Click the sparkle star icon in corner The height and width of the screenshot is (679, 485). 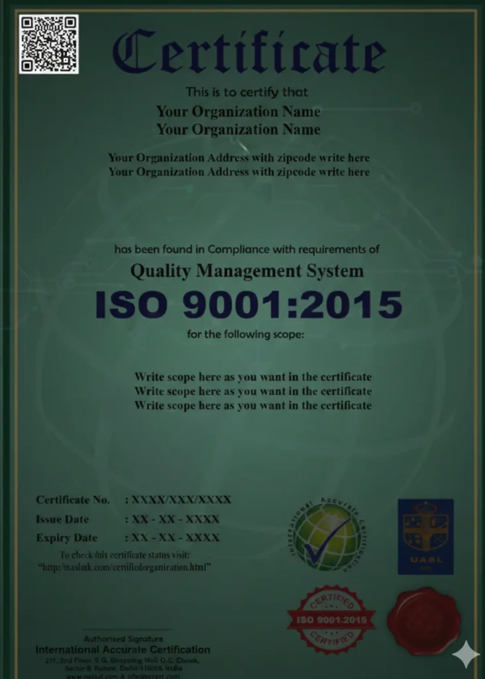465,654
